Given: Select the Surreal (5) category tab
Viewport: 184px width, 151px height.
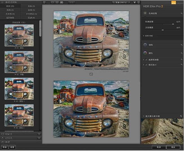Looking at the screenshot, I should coord(31,14).
